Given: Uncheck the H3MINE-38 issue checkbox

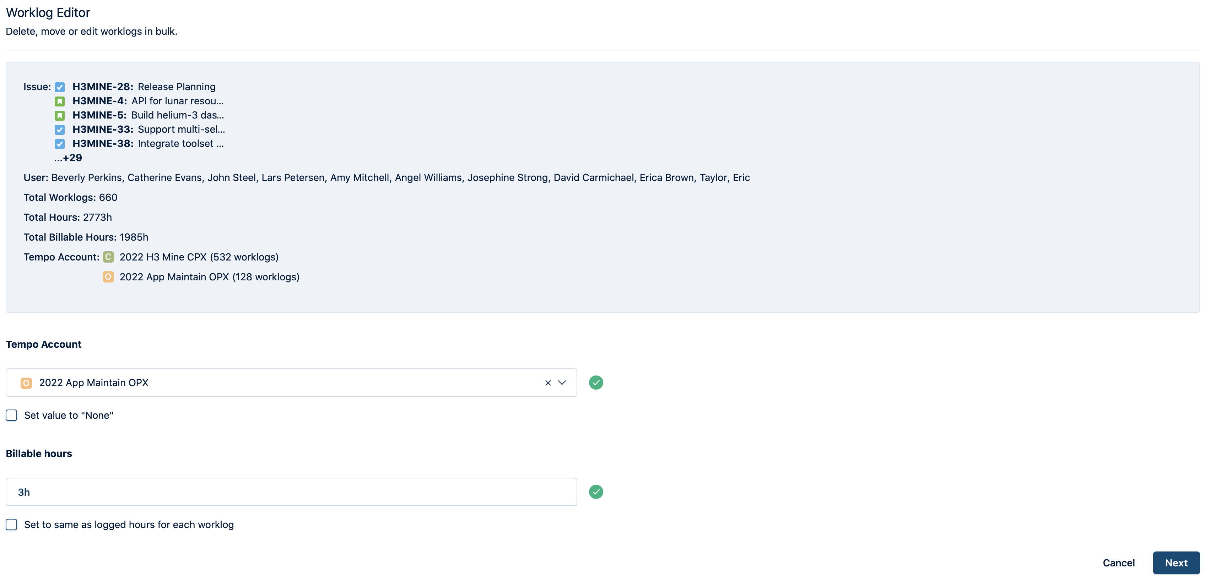Looking at the screenshot, I should click(60, 144).
